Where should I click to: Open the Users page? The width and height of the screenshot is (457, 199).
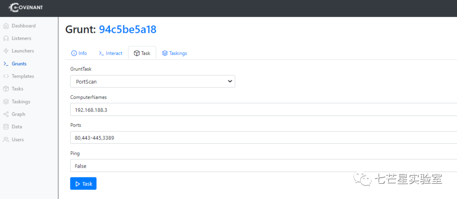(x=18, y=140)
